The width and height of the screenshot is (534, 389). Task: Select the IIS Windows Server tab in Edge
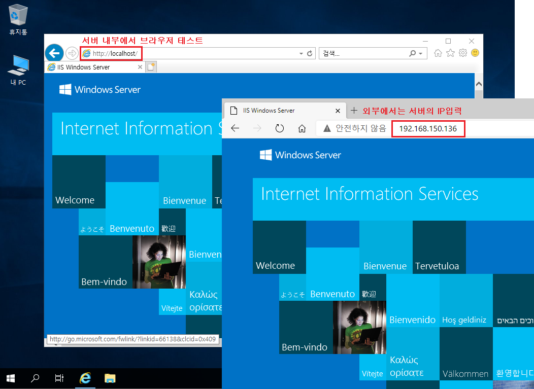coord(284,111)
